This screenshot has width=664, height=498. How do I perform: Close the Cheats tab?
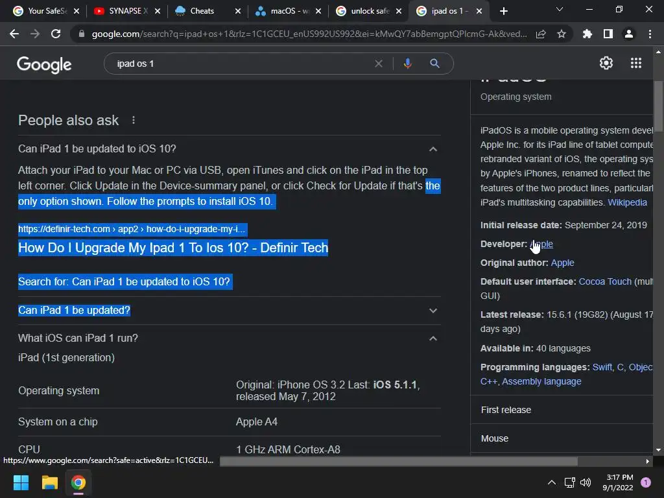coord(238,11)
